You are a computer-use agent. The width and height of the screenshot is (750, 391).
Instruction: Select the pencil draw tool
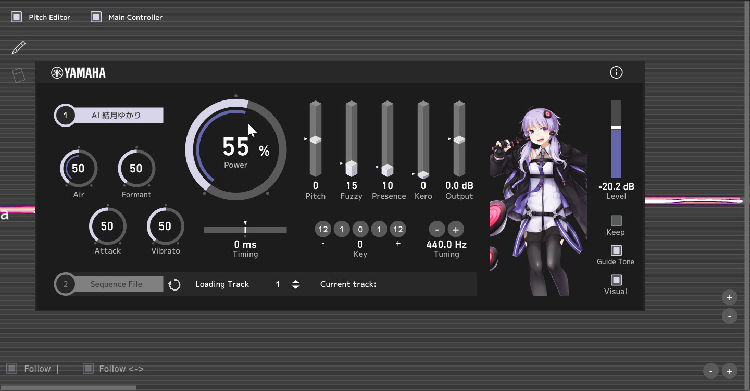[x=18, y=47]
